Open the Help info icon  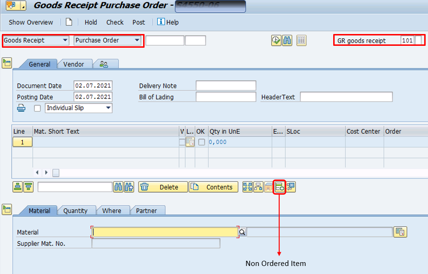[161, 22]
